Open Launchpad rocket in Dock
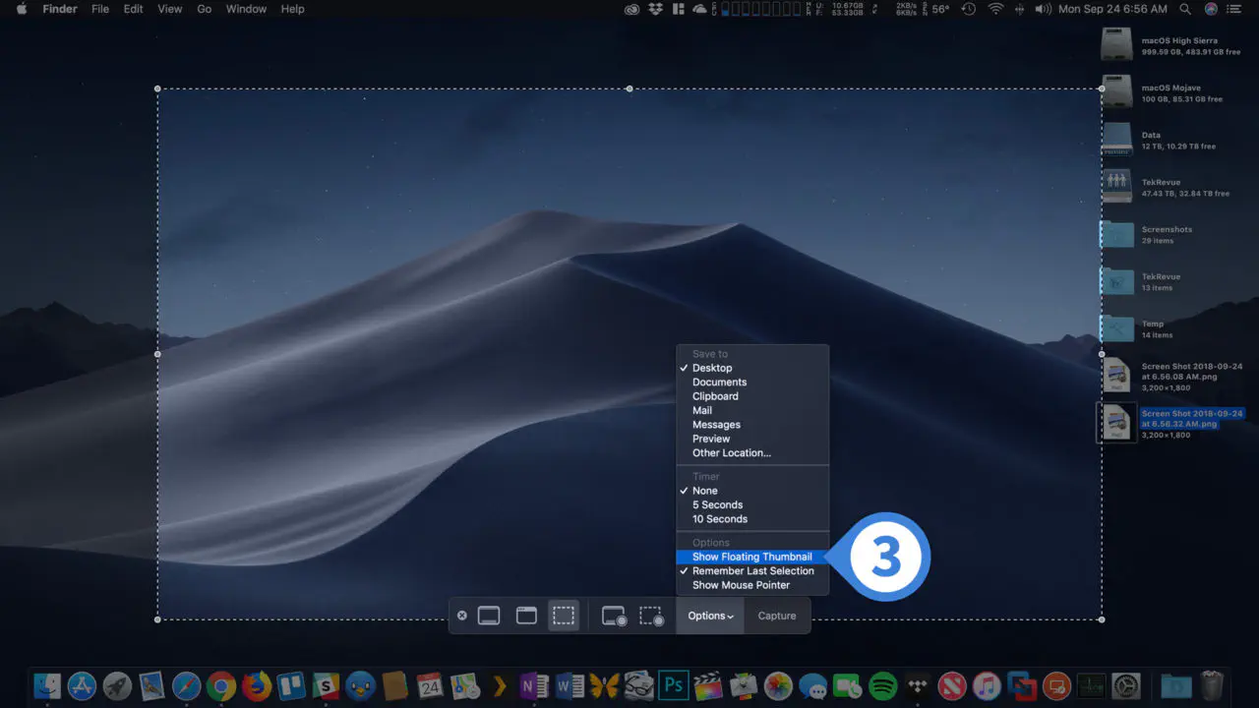 coord(117,685)
